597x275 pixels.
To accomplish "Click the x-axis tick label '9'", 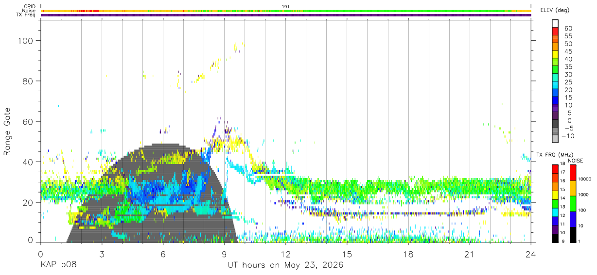I will click(x=225, y=254).
